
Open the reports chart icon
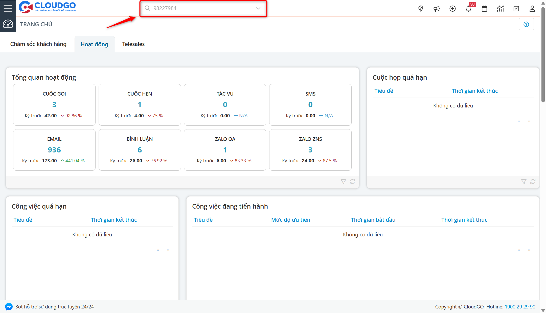click(500, 9)
